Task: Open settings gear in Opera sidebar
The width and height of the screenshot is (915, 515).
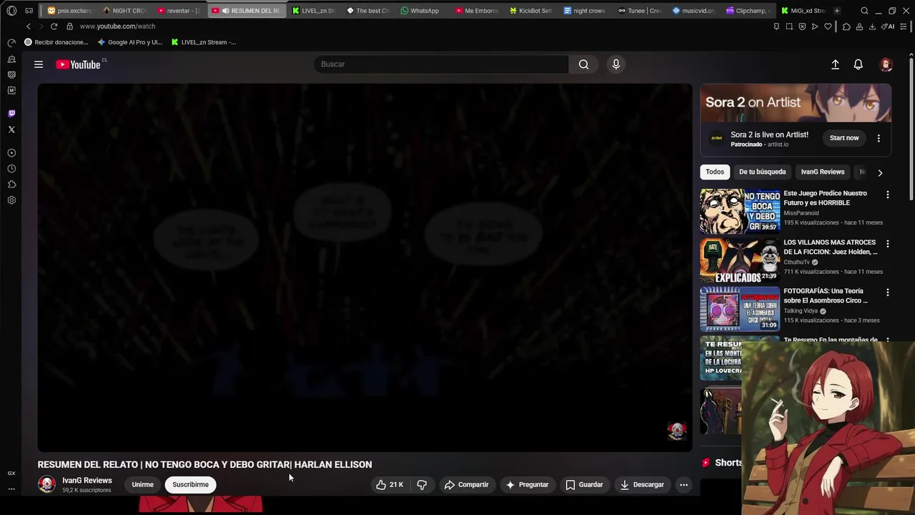Action: (11, 200)
